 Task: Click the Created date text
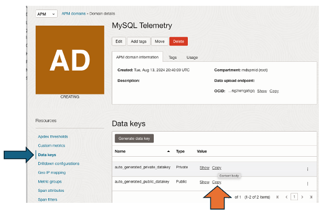coord(153,70)
